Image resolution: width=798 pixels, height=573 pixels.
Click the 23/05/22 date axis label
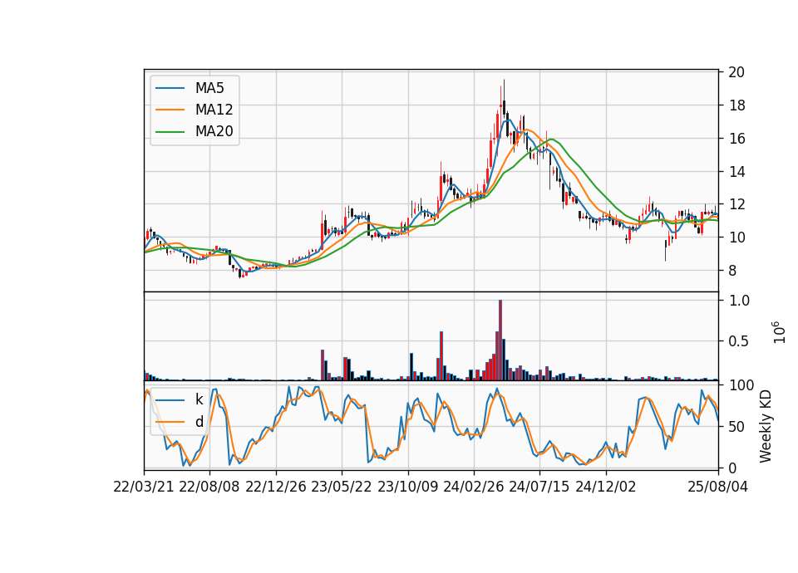[x=342, y=487]
